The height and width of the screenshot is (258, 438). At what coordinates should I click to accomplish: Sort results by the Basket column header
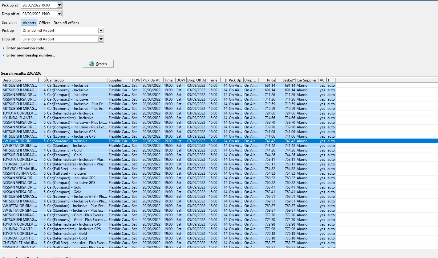pos(286,80)
